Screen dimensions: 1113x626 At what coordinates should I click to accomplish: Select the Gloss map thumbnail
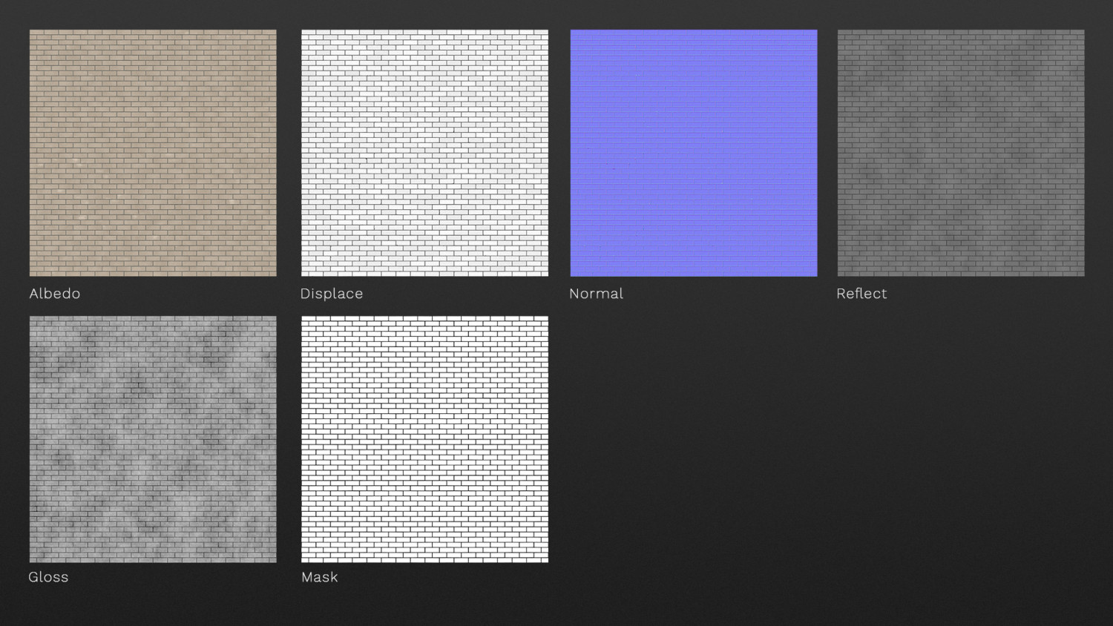153,439
